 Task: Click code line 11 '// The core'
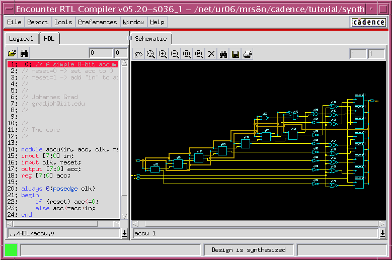point(41,130)
